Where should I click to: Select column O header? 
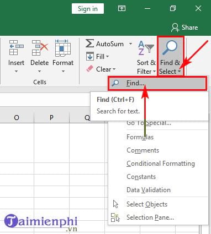(x=17, y=117)
